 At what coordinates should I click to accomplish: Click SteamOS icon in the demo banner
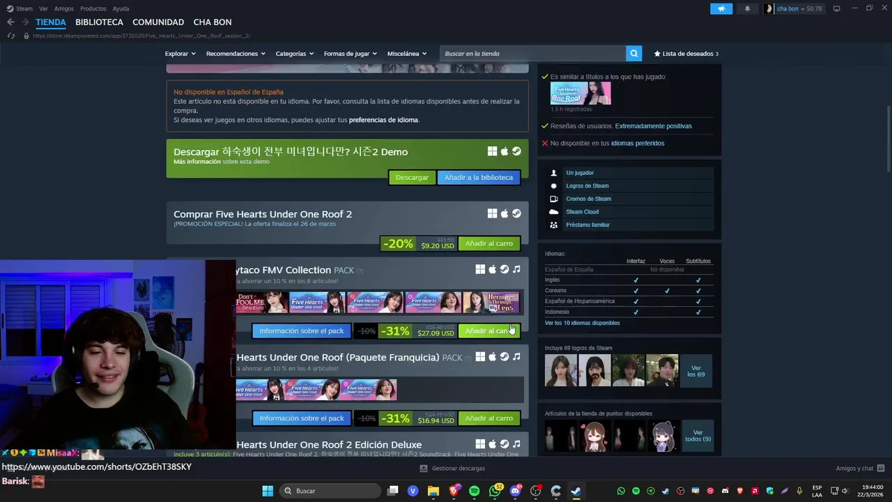tap(516, 151)
